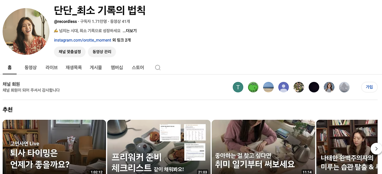The image size is (382, 174).
Task: Click the green frog member avatar
Action: click(x=253, y=87)
